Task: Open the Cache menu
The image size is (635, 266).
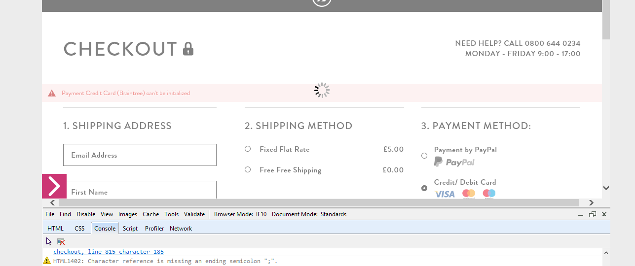Action: tap(151, 214)
